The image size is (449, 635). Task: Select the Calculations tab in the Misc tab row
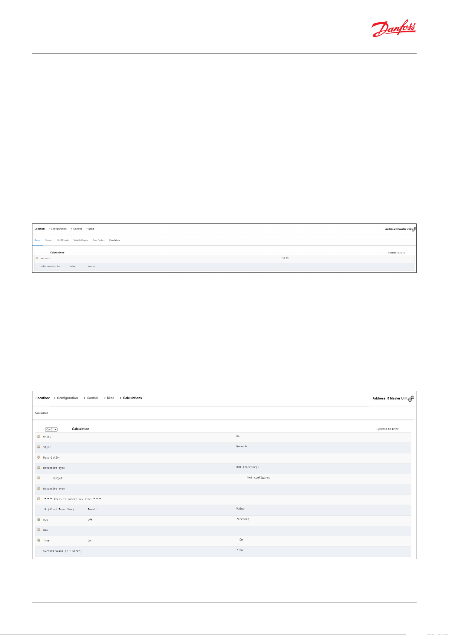coord(115,240)
